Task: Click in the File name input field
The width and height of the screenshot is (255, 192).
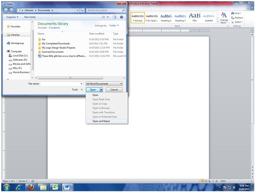Action: coord(62,84)
